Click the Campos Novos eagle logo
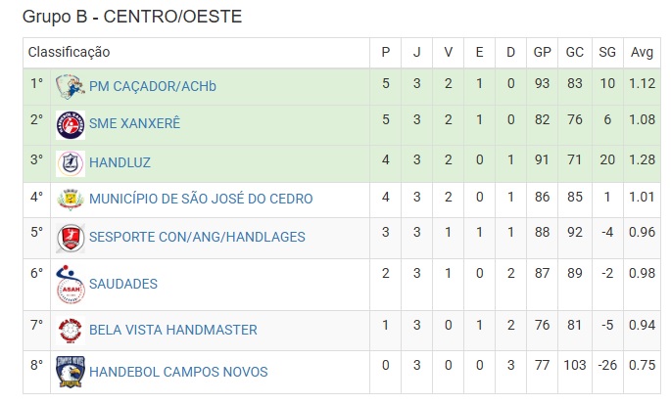The width and height of the screenshot is (671, 404). [x=71, y=372]
